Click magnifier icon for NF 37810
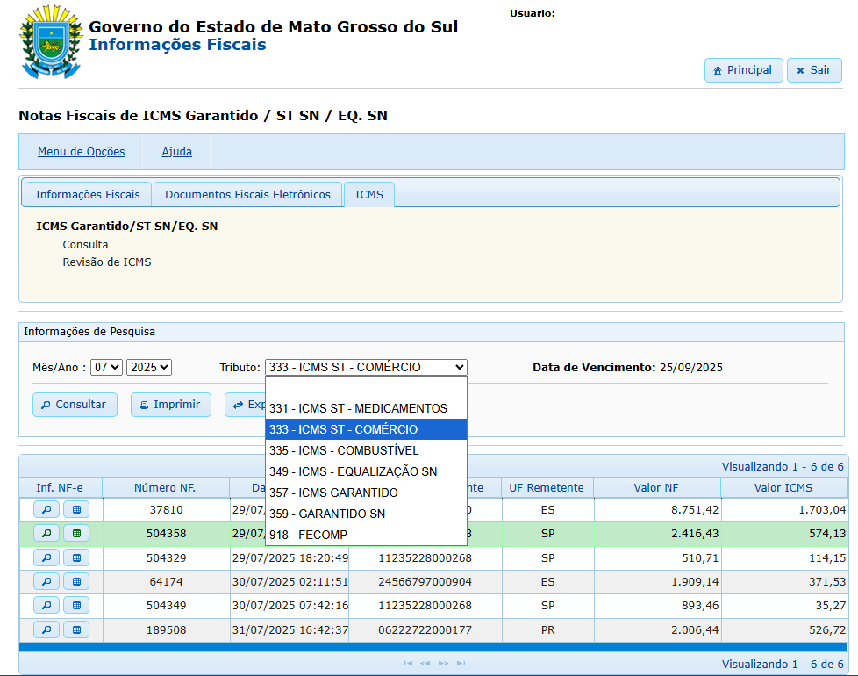 pyautogui.click(x=46, y=509)
